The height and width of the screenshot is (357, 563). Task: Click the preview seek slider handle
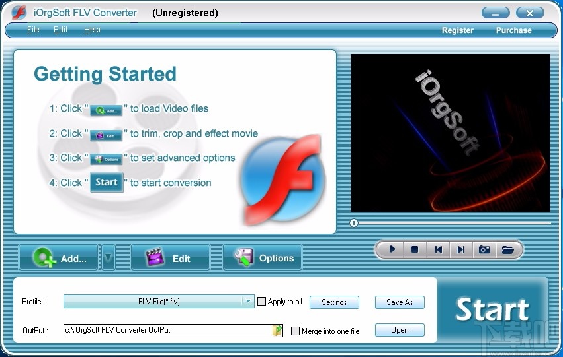354,223
